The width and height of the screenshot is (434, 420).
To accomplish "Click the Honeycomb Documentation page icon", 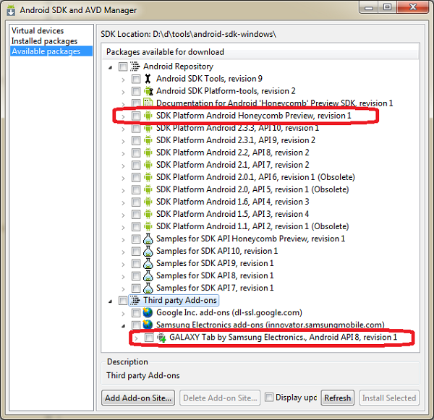I will click(x=148, y=103).
